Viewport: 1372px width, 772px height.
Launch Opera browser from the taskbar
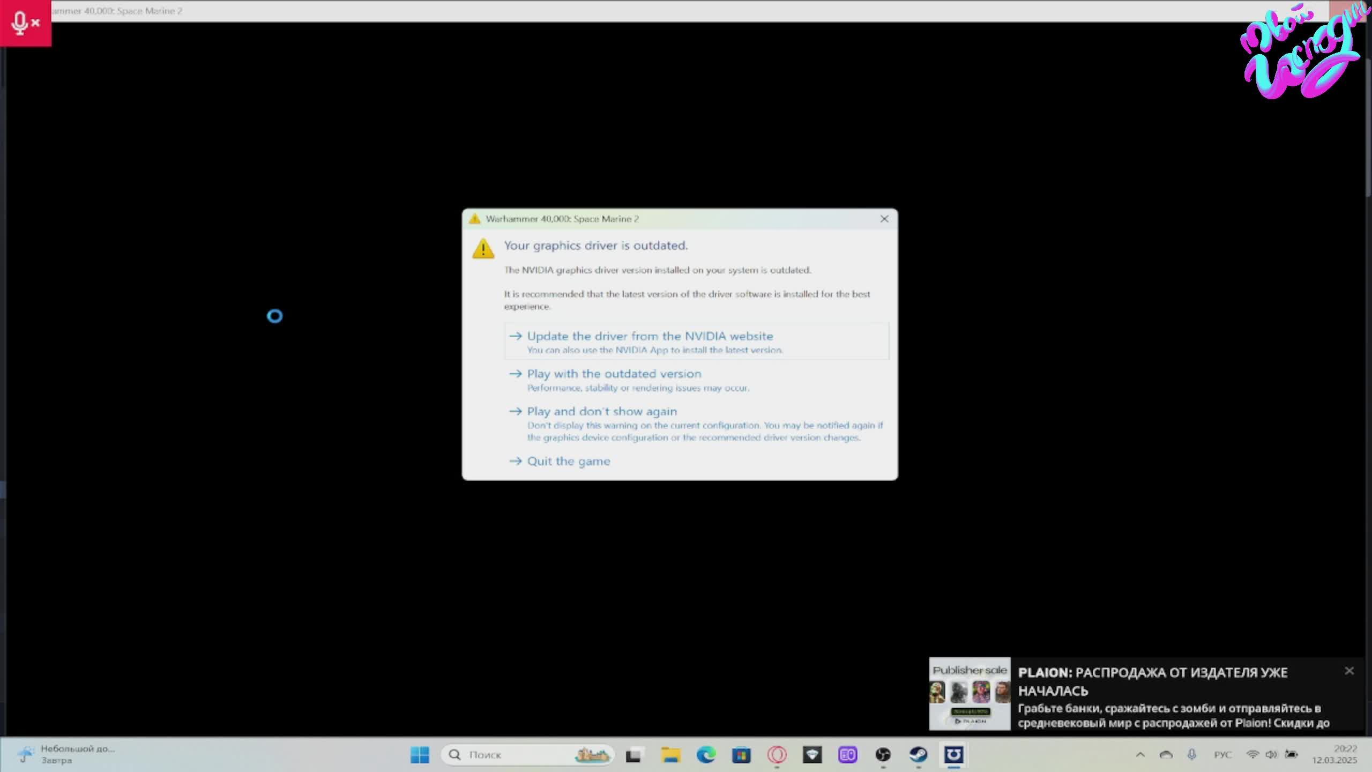click(x=777, y=755)
